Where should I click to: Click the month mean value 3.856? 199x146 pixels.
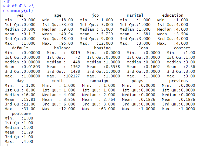[x=69, y=99]
